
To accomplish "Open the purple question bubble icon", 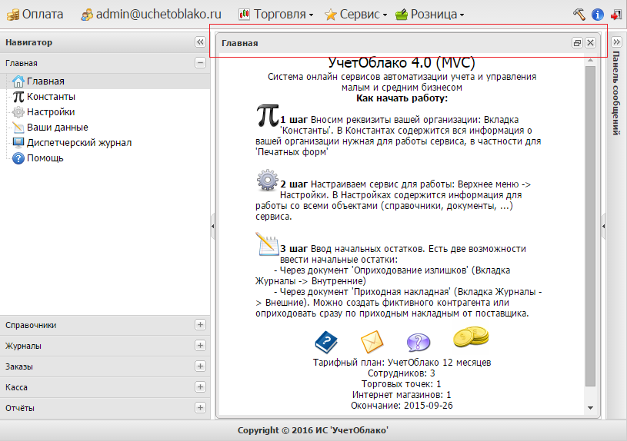I will [419, 343].
